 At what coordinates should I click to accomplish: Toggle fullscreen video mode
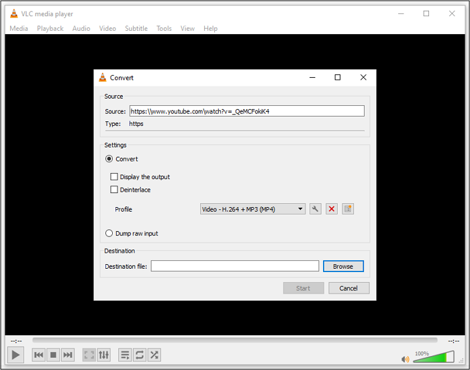pos(89,355)
